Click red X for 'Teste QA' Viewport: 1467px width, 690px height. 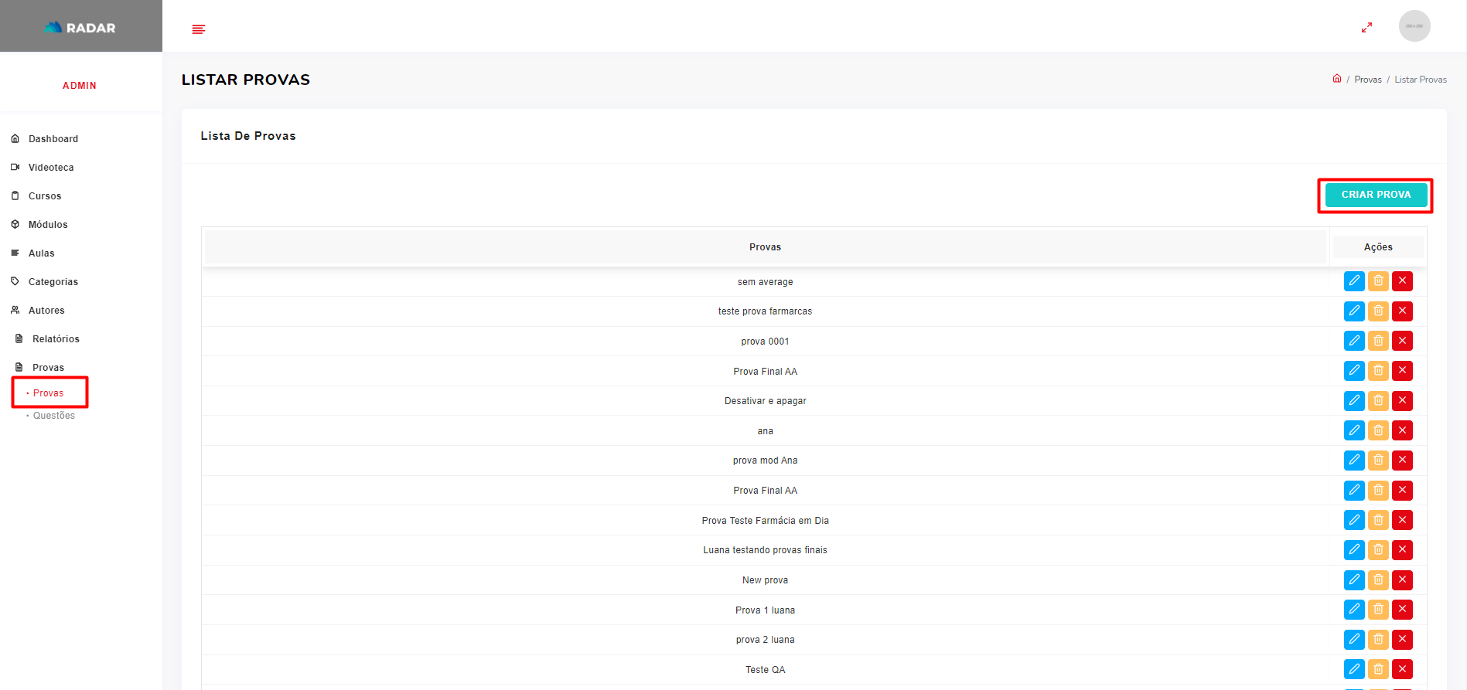1402,669
